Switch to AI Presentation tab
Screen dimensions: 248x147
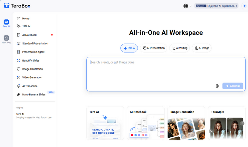154,48
